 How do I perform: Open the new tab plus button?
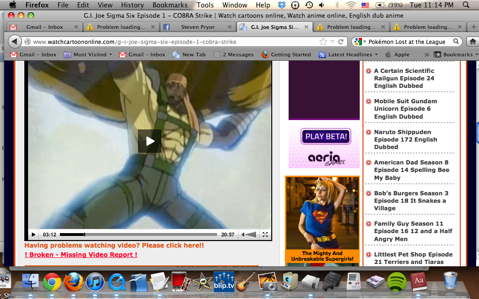coord(473,27)
